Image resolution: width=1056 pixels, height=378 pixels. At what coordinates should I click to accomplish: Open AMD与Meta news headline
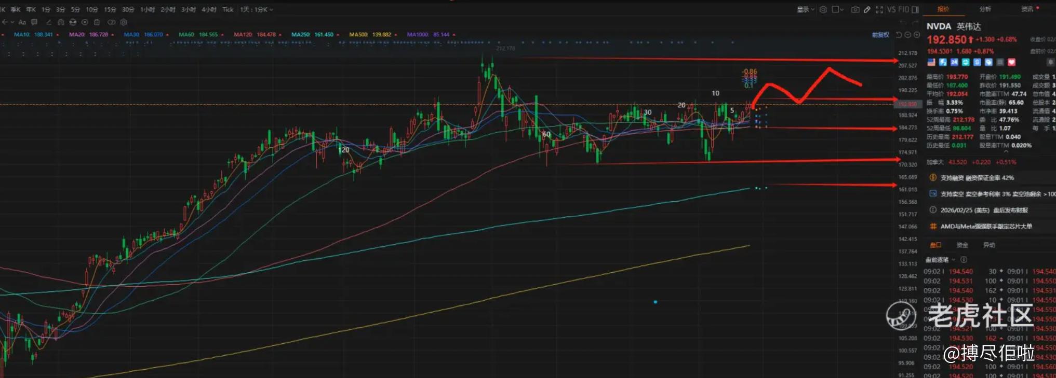[986, 226]
